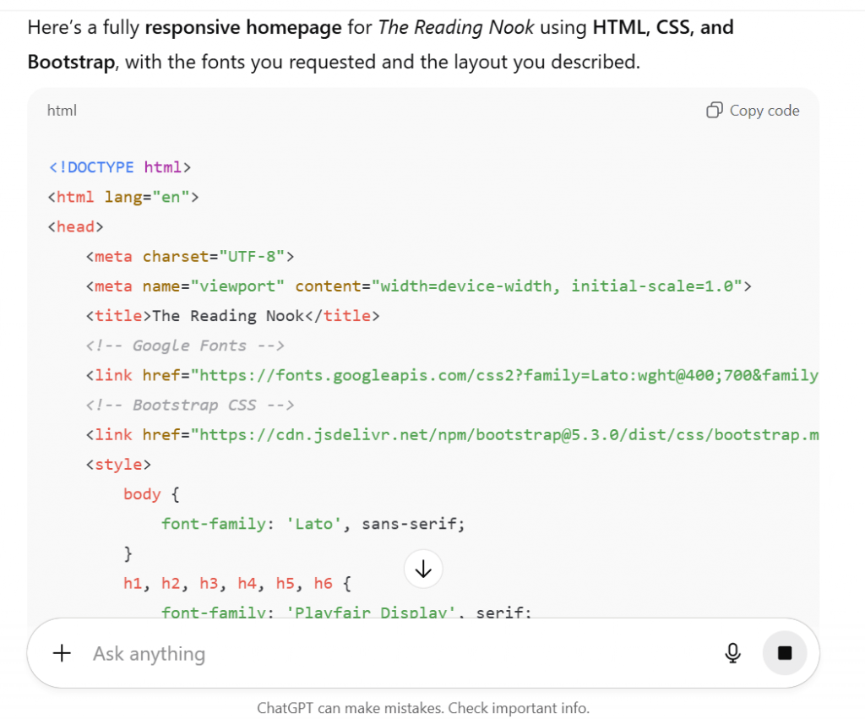The image size is (865, 719).
Task: Click the Bootstrap CSS comment line
Action: [190, 404]
